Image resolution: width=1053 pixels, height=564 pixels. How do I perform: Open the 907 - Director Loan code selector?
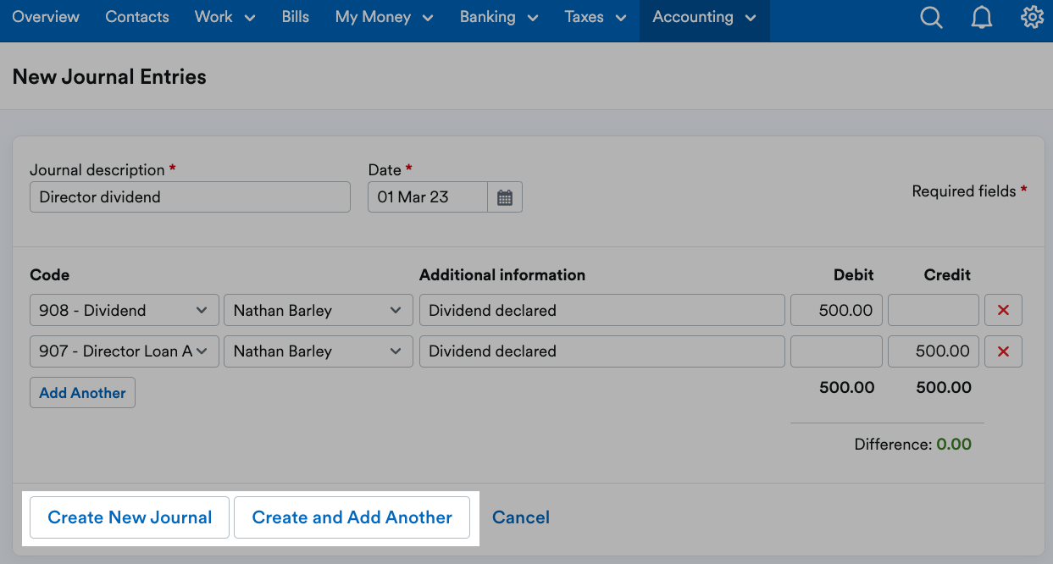point(124,351)
